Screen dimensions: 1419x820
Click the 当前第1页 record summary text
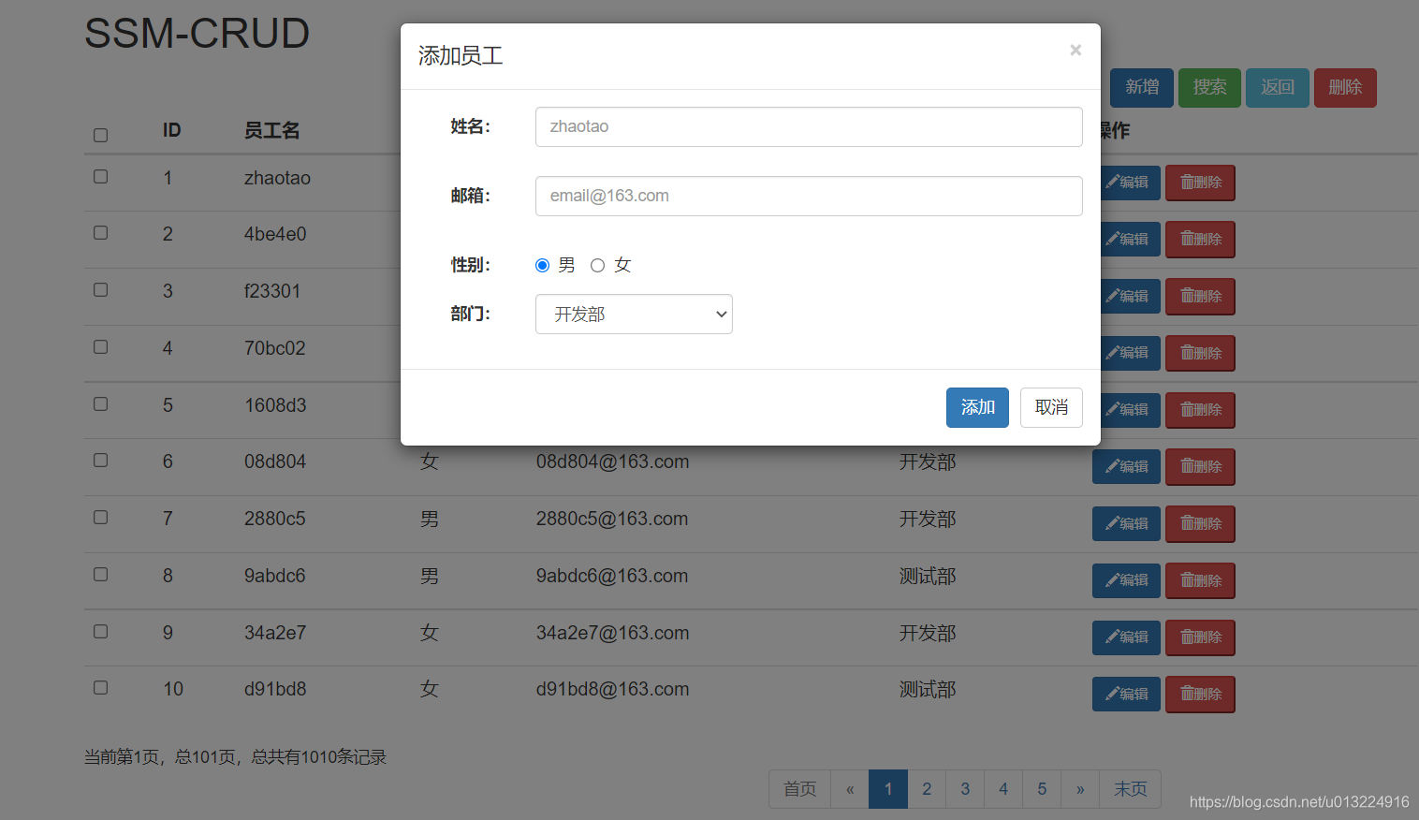pos(235,756)
